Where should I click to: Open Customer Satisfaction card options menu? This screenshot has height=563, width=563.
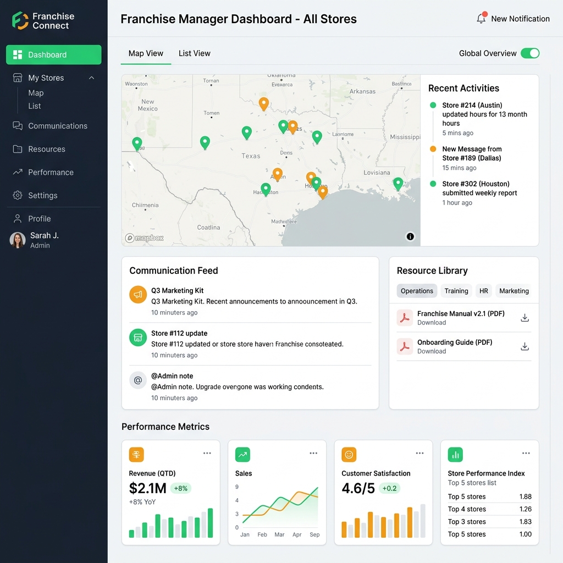pyautogui.click(x=420, y=453)
